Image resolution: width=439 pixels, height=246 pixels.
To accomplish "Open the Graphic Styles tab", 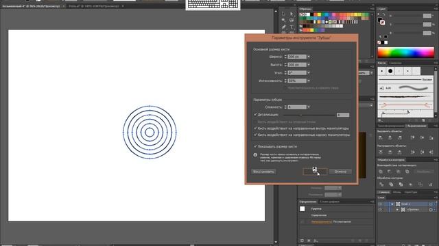I will click(x=329, y=202).
